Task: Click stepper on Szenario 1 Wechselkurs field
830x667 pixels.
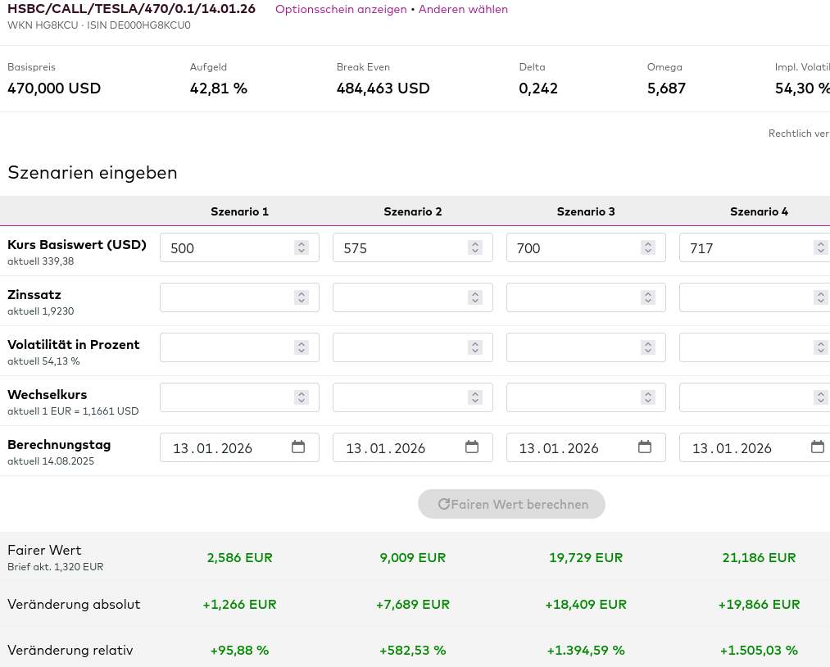Action: (302, 397)
